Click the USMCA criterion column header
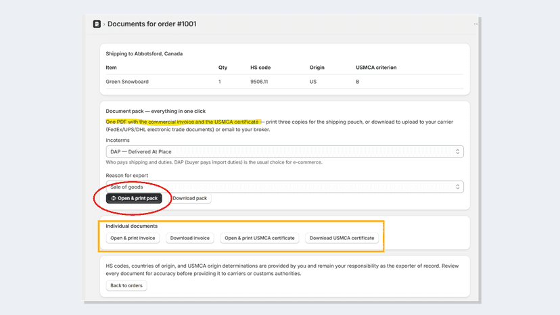 376,68
